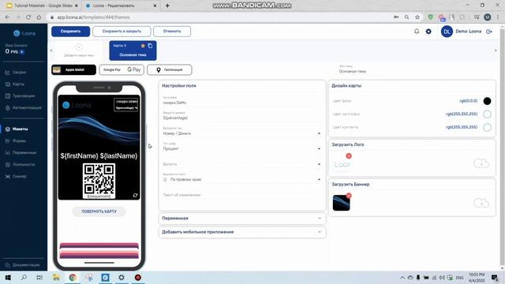Screen dimensions: 505x284
Task: Open Карты in the sidebar
Action: pos(18,84)
